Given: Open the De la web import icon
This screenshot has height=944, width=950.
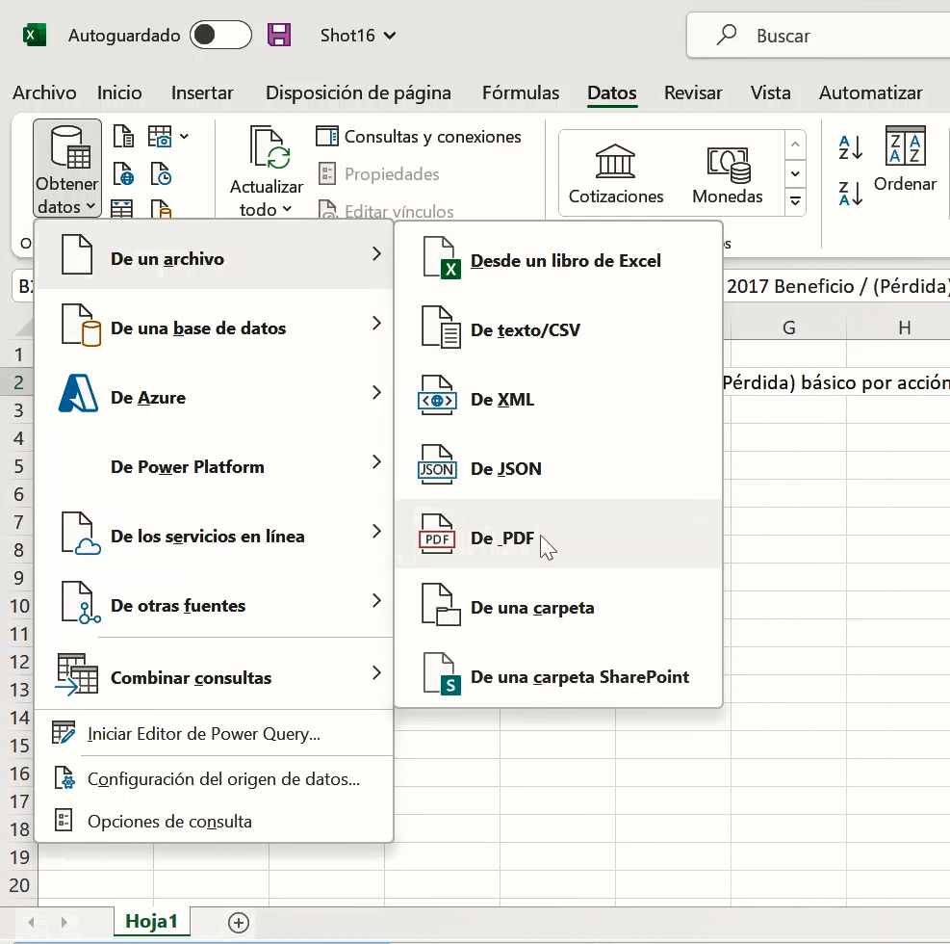Looking at the screenshot, I should tap(123, 174).
